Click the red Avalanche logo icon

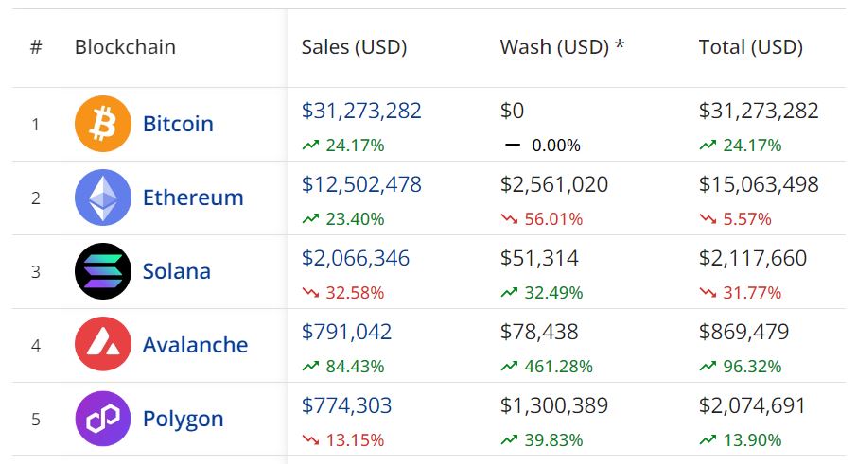point(103,345)
